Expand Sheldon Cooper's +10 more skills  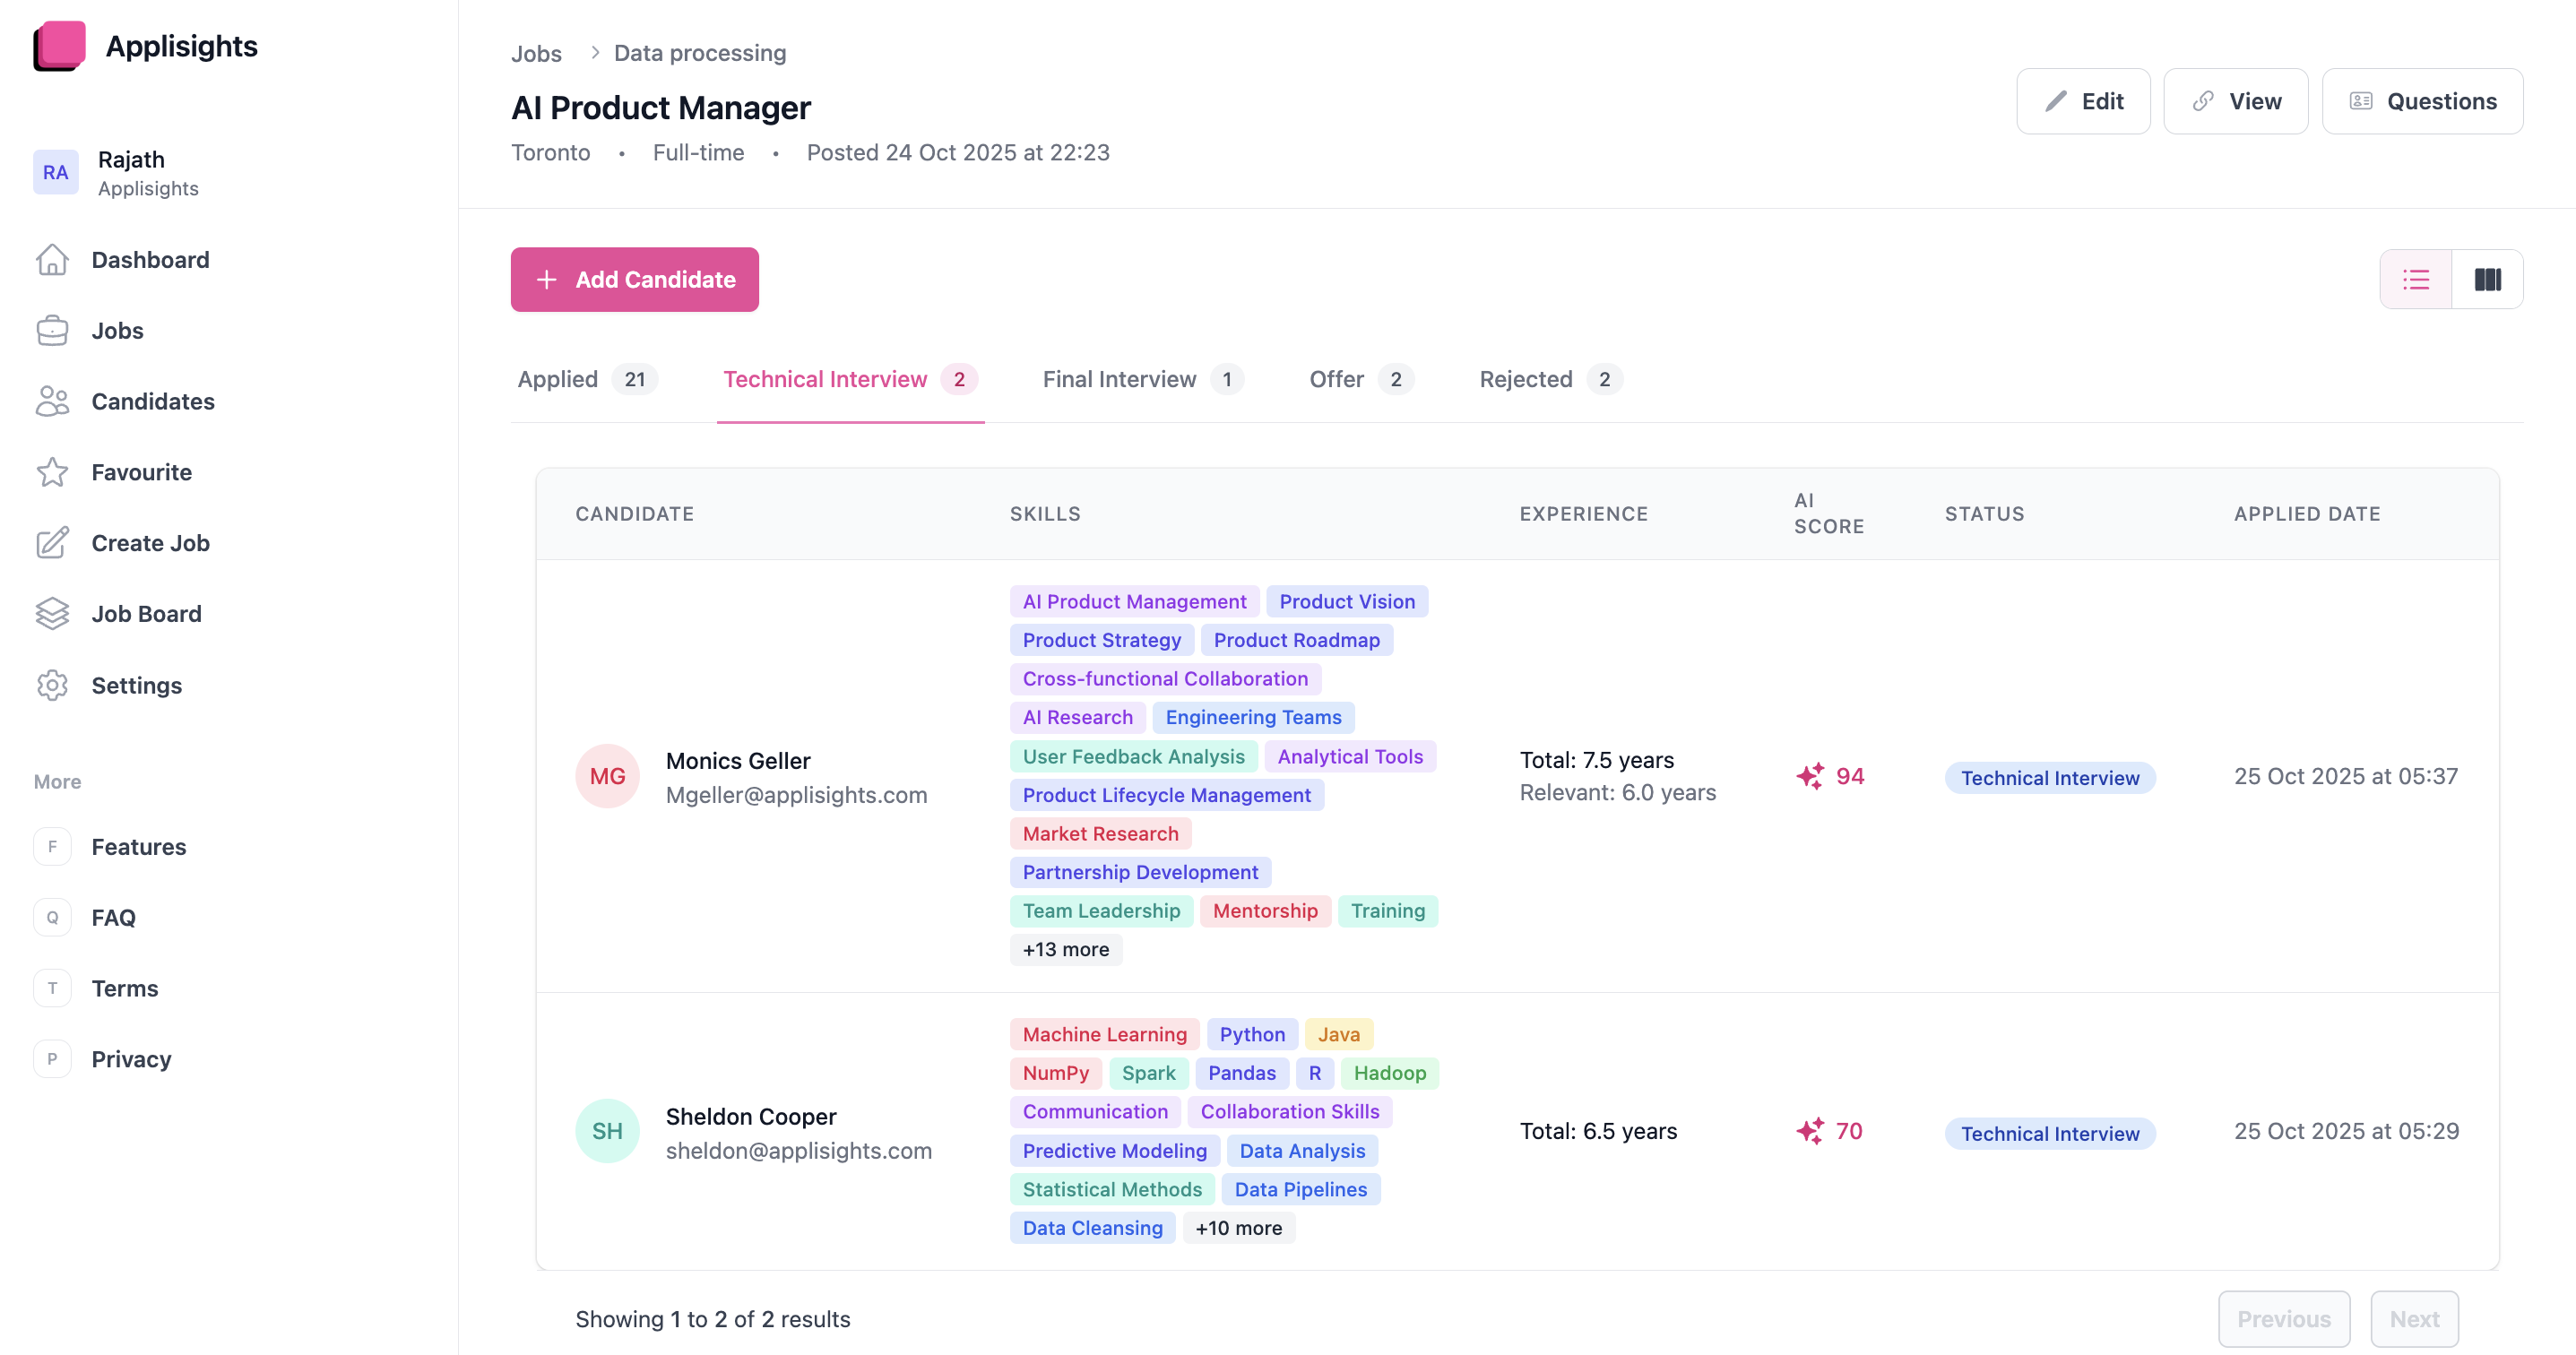pos(1238,1228)
